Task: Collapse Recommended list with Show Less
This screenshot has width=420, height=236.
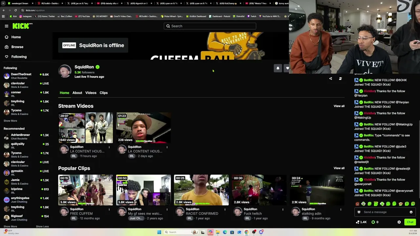Action: [42, 226]
